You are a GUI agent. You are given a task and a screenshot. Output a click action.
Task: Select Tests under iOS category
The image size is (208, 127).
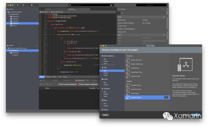105,75
